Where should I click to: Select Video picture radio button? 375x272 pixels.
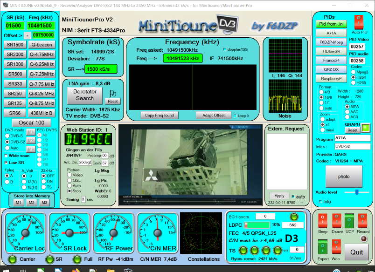(69, 175)
